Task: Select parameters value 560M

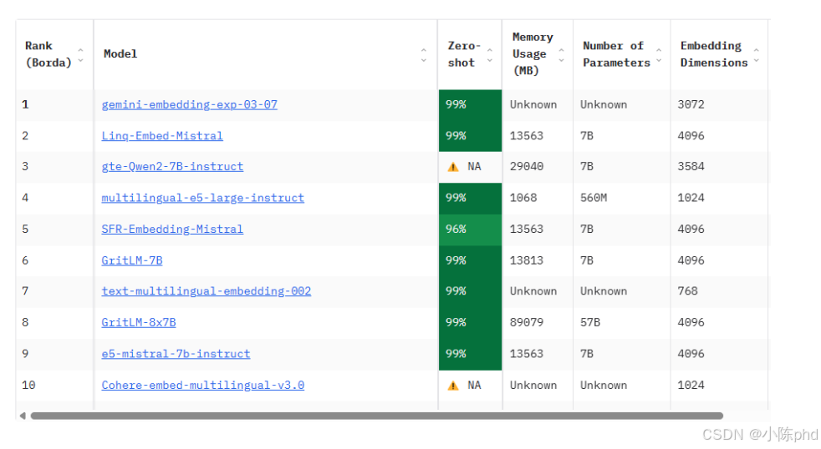Action: 594,198
